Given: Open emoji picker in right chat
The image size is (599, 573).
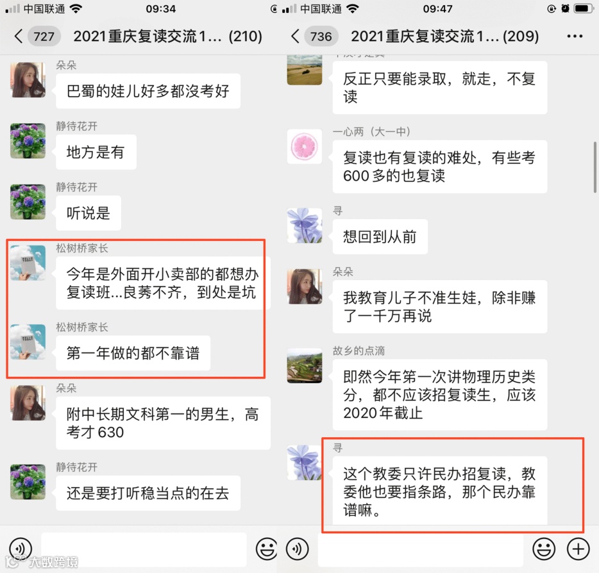Looking at the screenshot, I should tap(544, 549).
